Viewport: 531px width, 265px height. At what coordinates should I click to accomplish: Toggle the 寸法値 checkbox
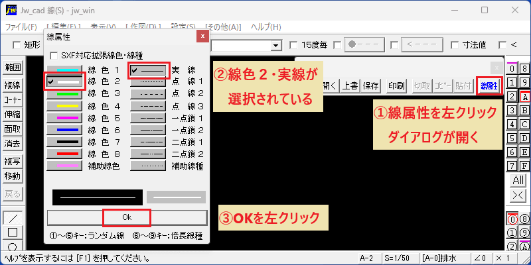coord(455,44)
